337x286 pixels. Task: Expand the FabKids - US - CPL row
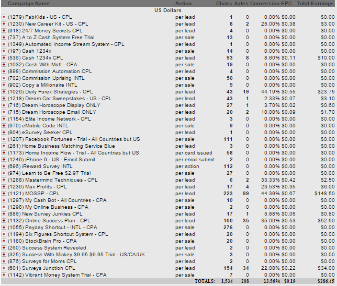(x=4, y=17)
